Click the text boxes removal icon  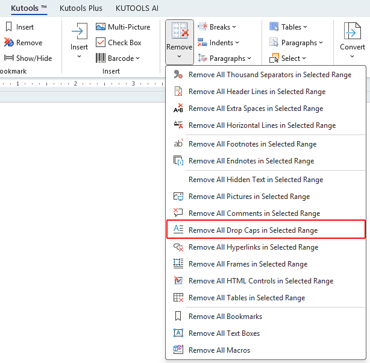click(x=178, y=333)
